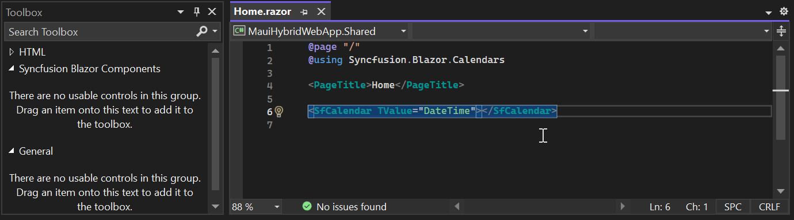Click the editor vertical scrollbar up arrow
794x220 pixels.
[x=781, y=48]
